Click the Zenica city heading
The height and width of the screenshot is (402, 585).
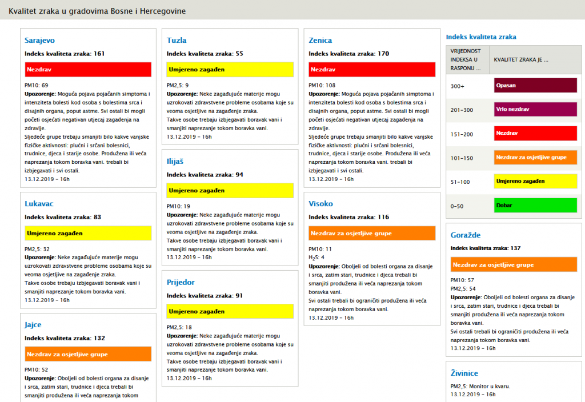click(320, 41)
